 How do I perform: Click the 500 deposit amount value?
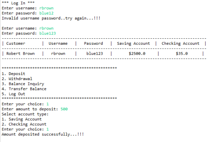point(64,109)
